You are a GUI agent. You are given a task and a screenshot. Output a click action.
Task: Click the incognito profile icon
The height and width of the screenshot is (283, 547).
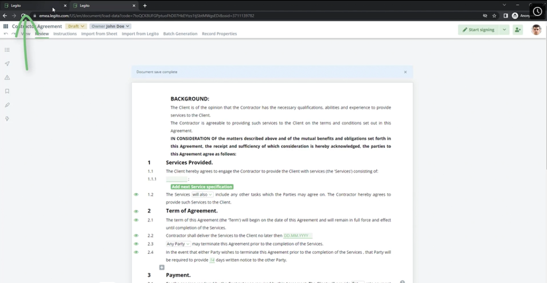coord(515,15)
